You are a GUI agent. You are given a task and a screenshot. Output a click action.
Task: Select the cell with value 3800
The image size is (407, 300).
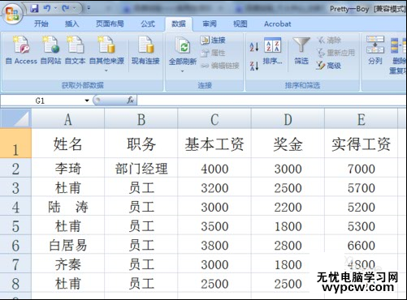tap(214, 245)
